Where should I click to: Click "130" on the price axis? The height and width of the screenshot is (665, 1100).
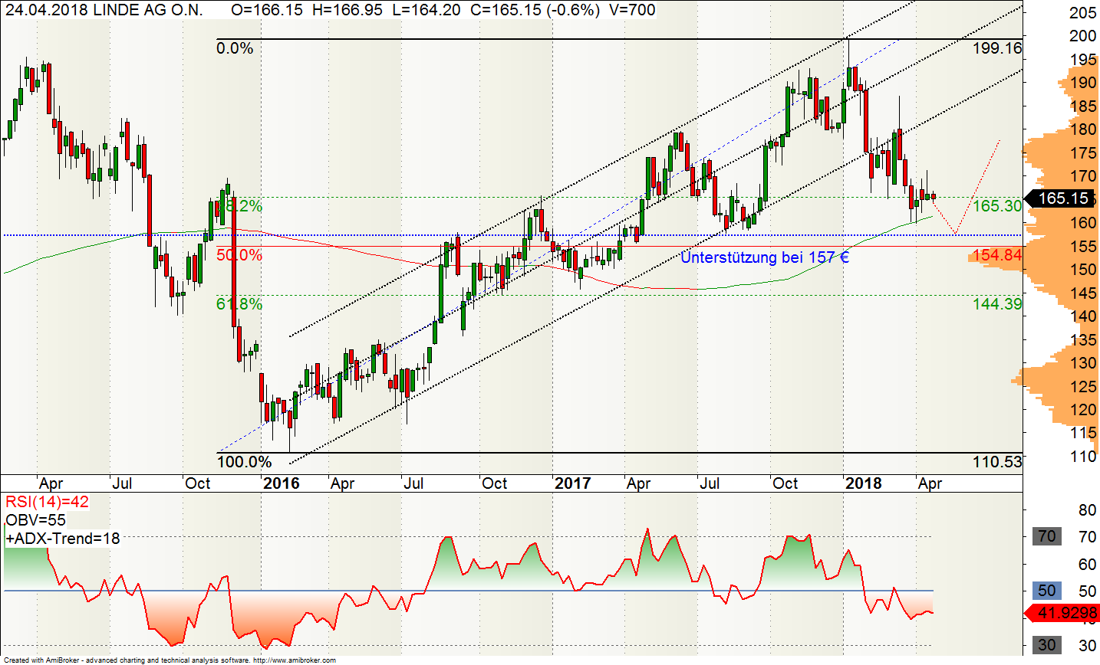(1083, 363)
